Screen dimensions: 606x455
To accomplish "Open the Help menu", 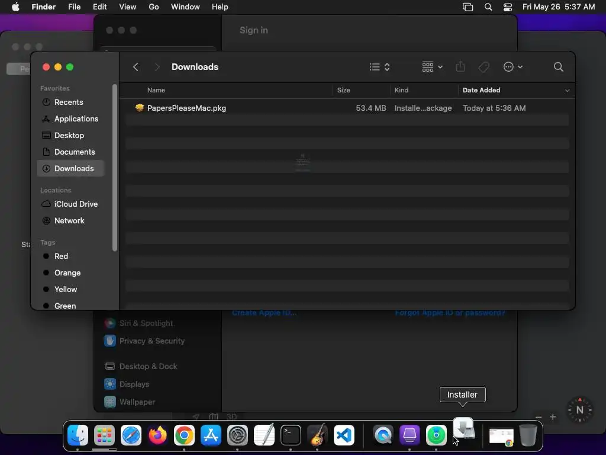I will (220, 7).
